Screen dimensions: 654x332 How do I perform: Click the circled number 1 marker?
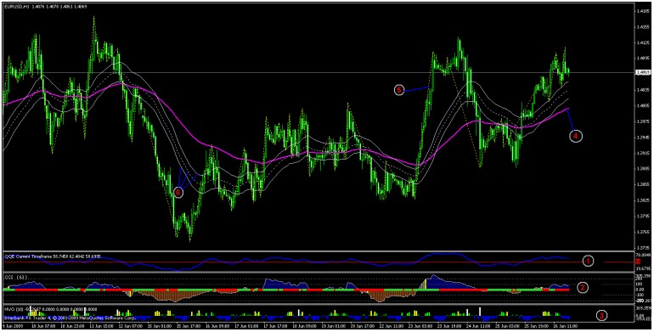click(588, 262)
